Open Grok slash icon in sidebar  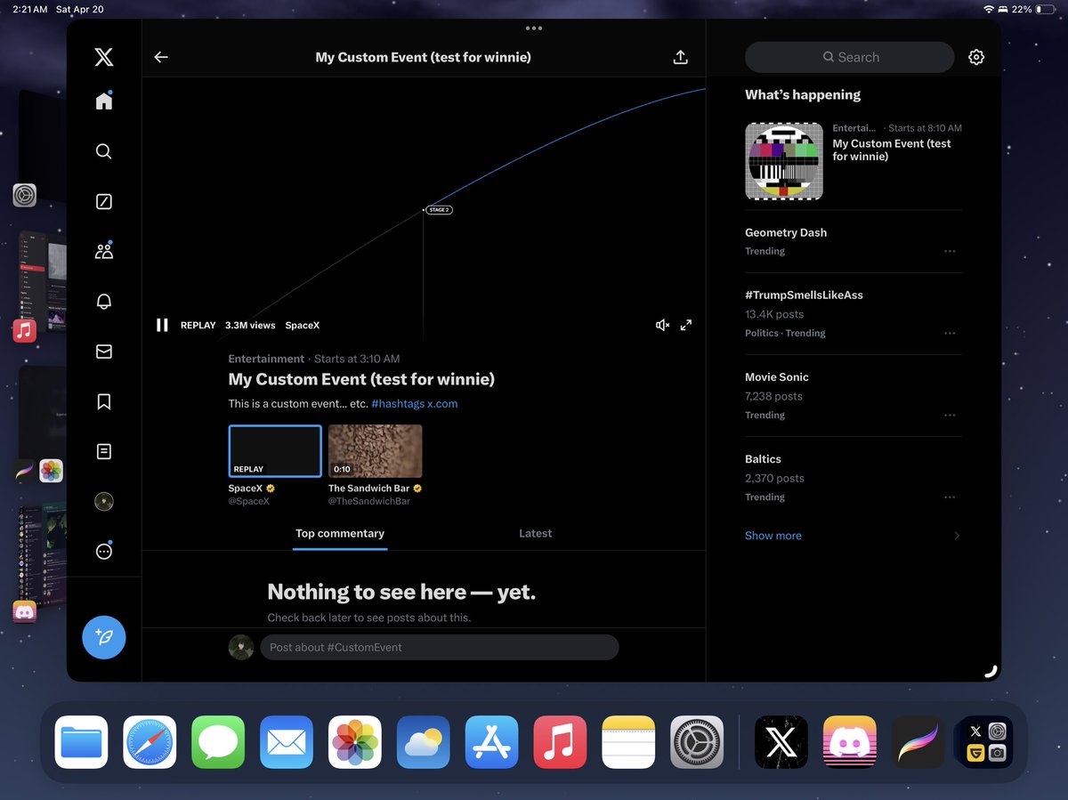click(x=104, y=201)
